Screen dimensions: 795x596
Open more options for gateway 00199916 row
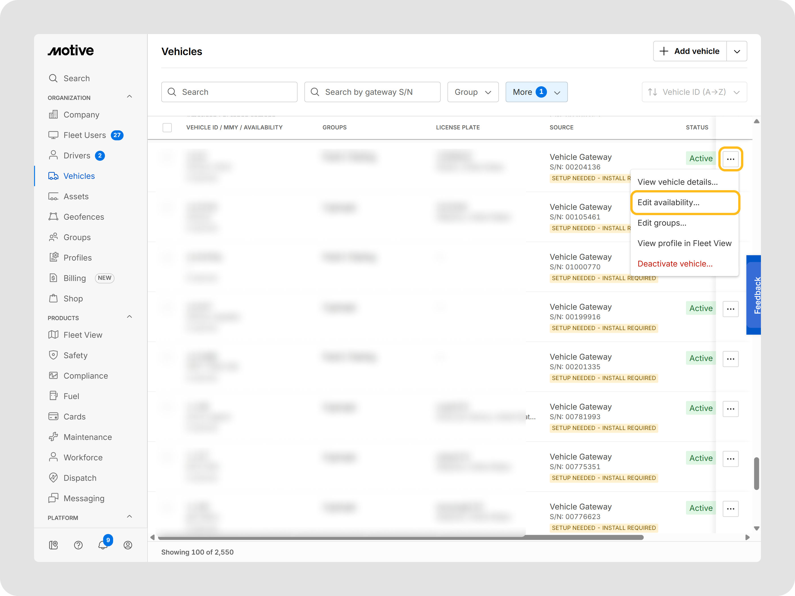[730, 309]
